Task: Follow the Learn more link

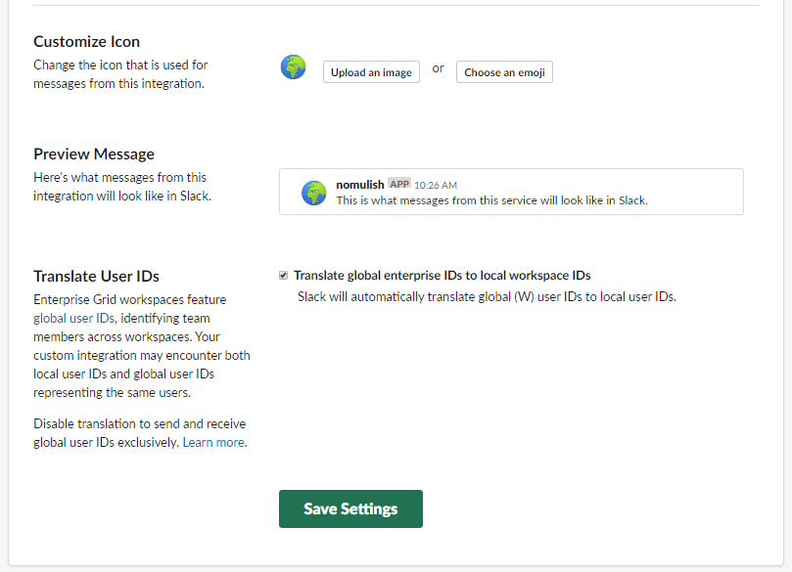Action: click(x=213, y=442)
